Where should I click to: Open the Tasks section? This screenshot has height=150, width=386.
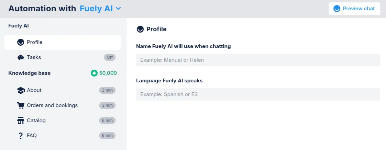pyautogui.click(x=63, y=57)
